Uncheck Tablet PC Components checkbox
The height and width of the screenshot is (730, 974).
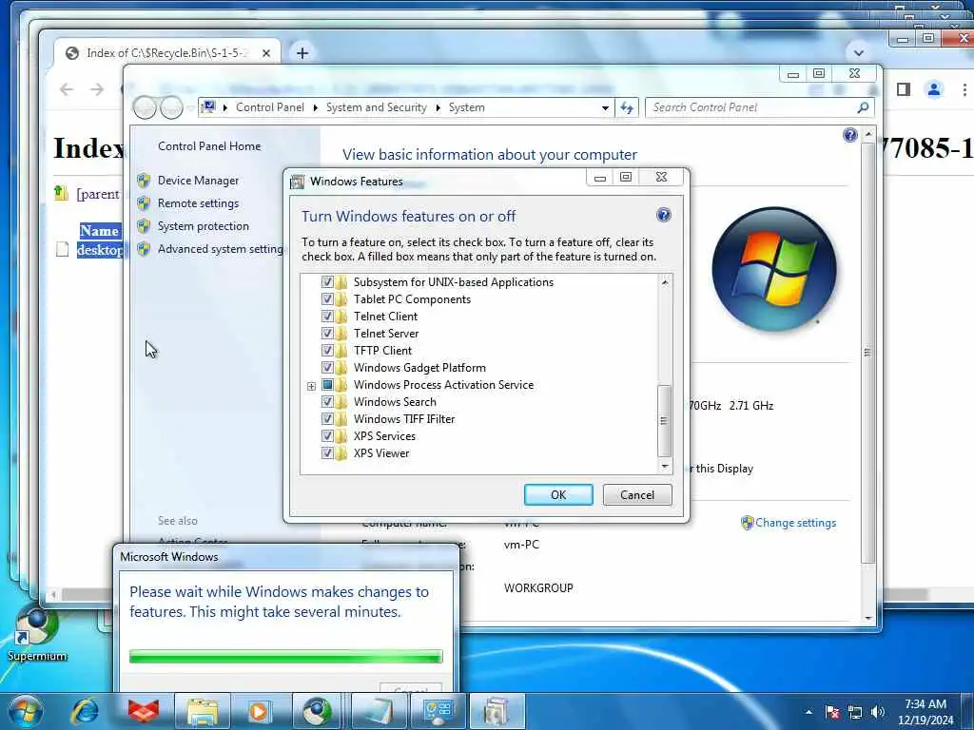coord(327,299)
